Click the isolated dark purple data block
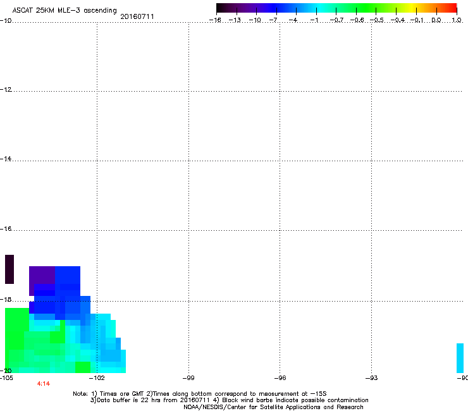The image size is (468, 411). [9, 269]
